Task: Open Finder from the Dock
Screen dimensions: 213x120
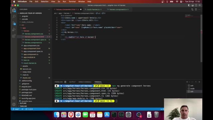Action: click(x=57, y=115)
